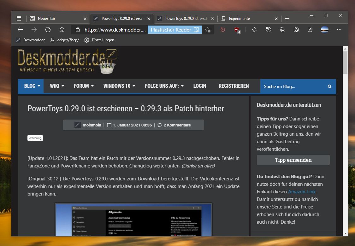Click the vertical scrollbar thumb
The width and height of the screenshot is (355, 246).
[345, 62]
